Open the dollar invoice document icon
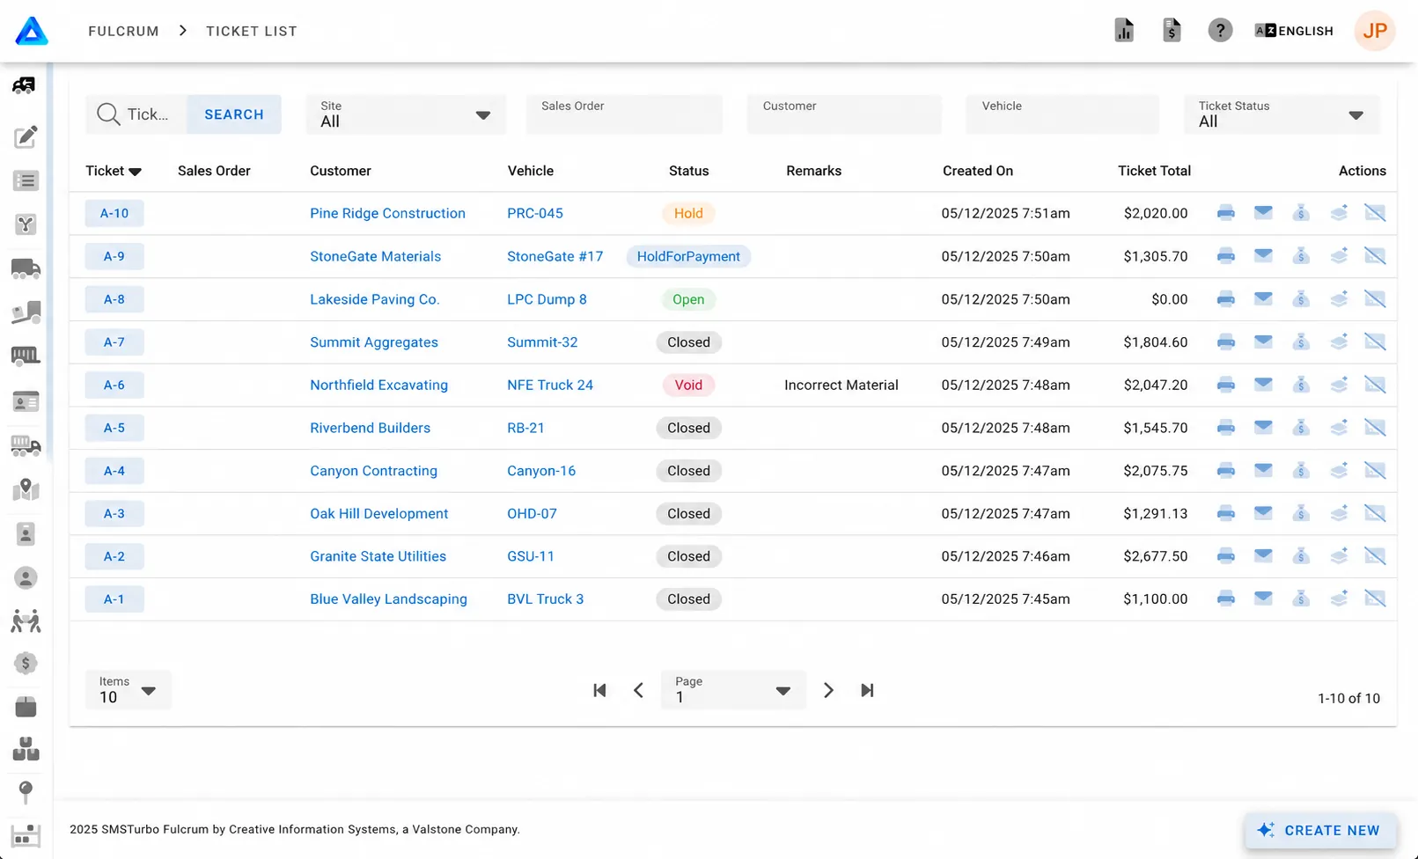The height and width of the screenshot is (859, 1418). coord(1172,30)
